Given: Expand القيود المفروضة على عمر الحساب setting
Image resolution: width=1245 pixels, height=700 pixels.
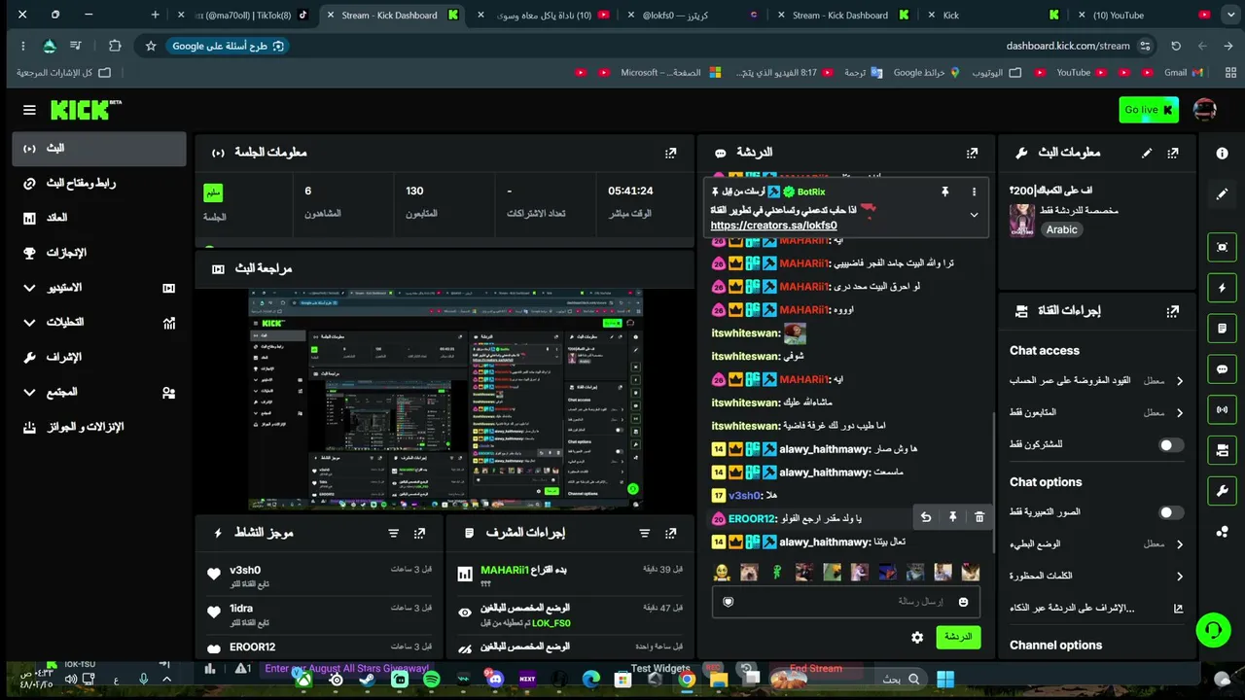Looking at the screenshot, I should point(1096,381).
